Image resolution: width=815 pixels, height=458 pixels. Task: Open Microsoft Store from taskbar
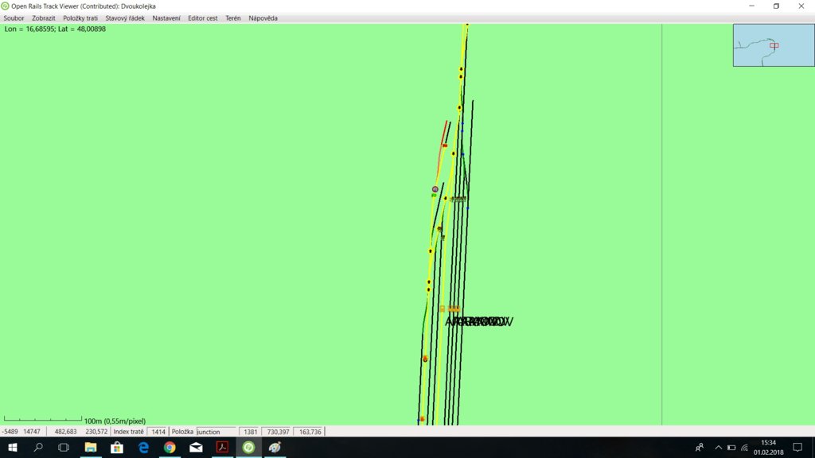point(117,448)
